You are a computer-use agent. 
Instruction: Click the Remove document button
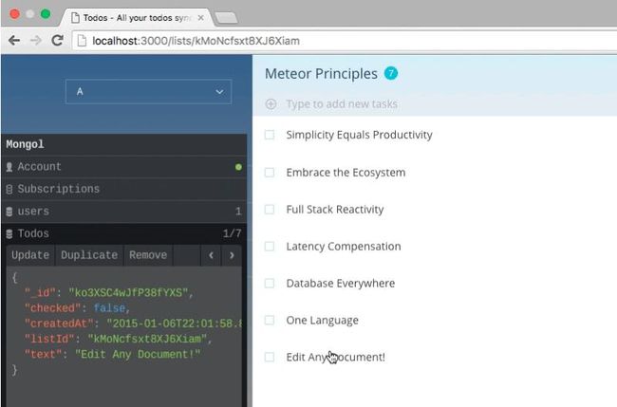tap(148, 255)
